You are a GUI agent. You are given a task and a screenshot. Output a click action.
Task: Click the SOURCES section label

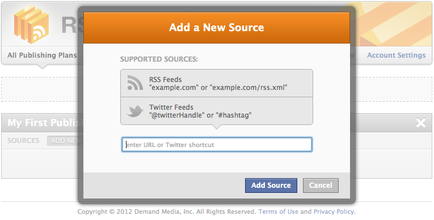23,140
